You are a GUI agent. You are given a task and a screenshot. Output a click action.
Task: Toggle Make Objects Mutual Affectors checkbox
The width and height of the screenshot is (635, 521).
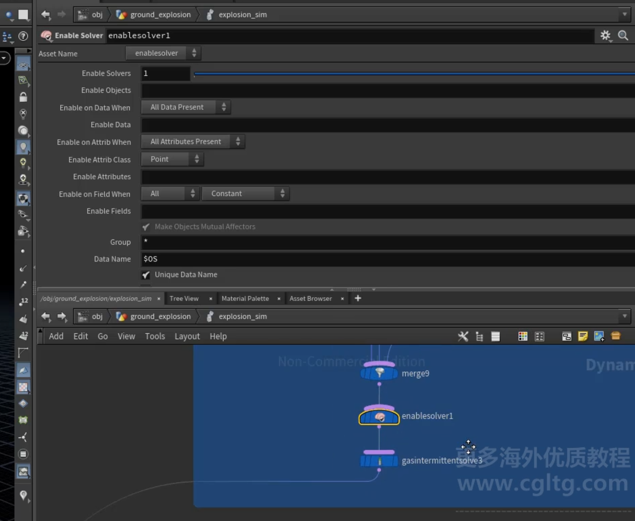(x=146, y=227)
